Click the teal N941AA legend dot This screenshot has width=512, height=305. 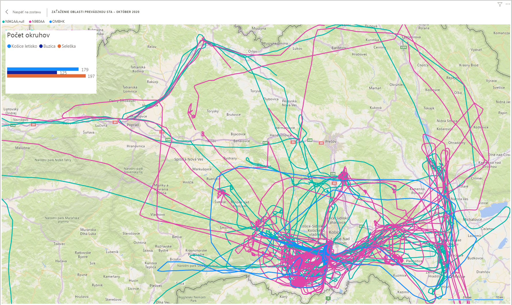(x=3, y=22)
